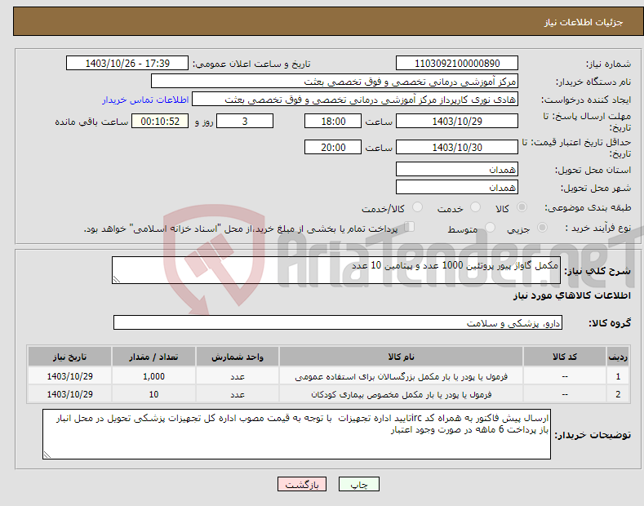Click row 1 date 1403/10/29
The height and width of the screenshot is (506, 644).
[x=70, y=376]
